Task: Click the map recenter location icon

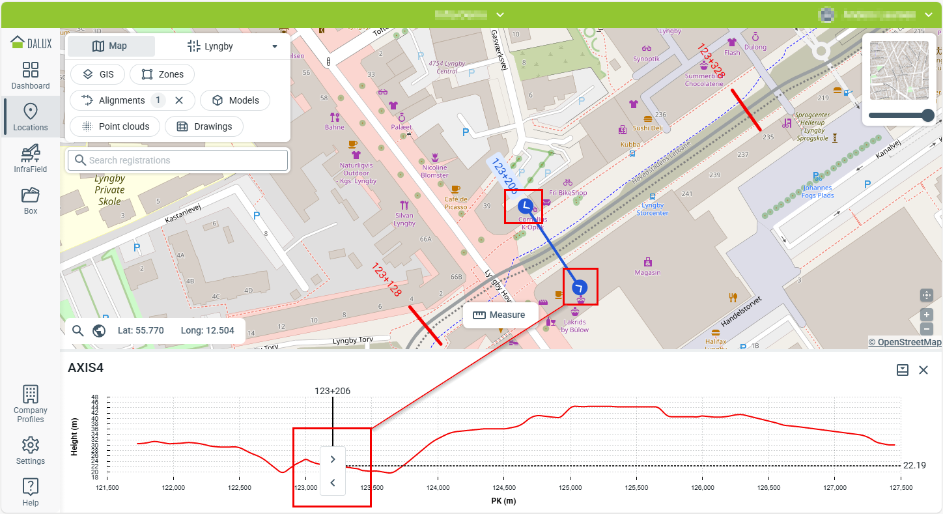Action: click(x=927, y=295)
